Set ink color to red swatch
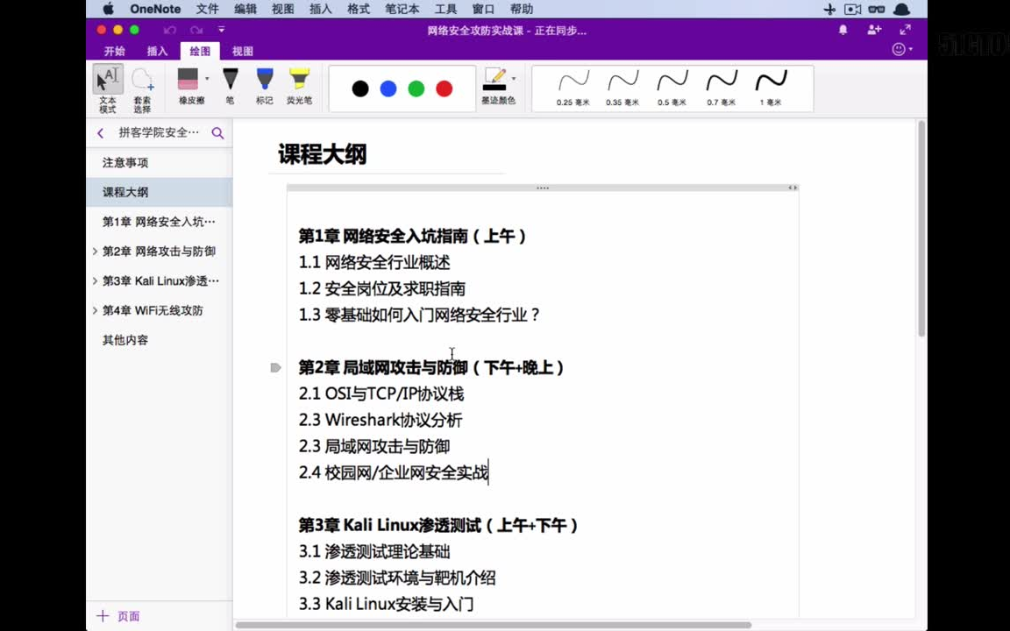 click(x=444, y=88)
